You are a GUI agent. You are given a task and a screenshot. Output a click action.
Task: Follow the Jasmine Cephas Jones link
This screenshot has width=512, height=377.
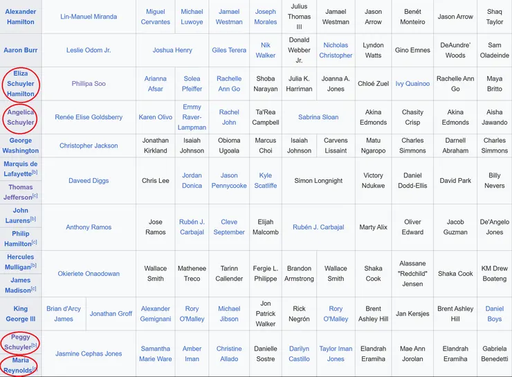click(89, 353)
